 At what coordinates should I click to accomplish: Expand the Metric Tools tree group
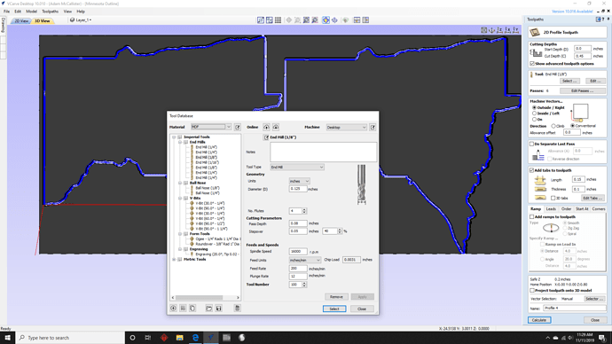click(174, 260)
